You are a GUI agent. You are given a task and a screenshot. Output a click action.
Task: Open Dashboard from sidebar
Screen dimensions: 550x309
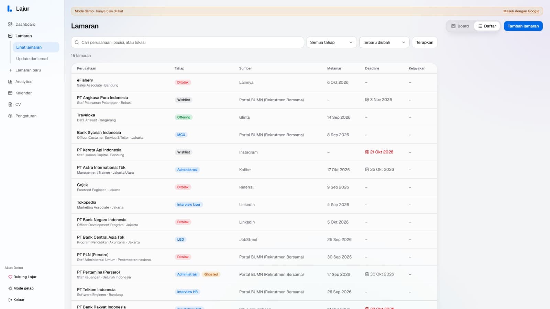point(32,24)
